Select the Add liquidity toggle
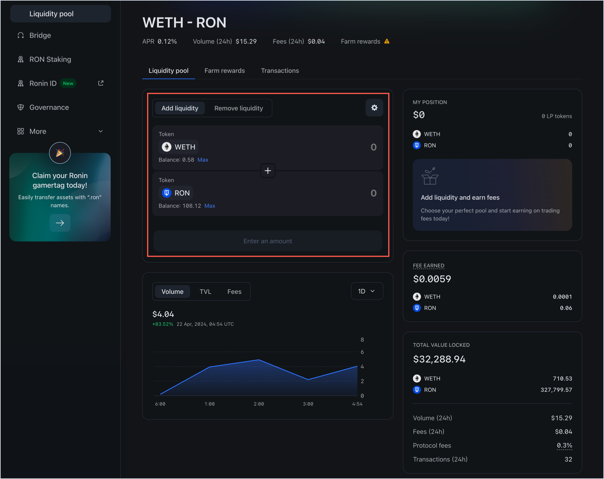The image size is (604, 479). point(180,108)
